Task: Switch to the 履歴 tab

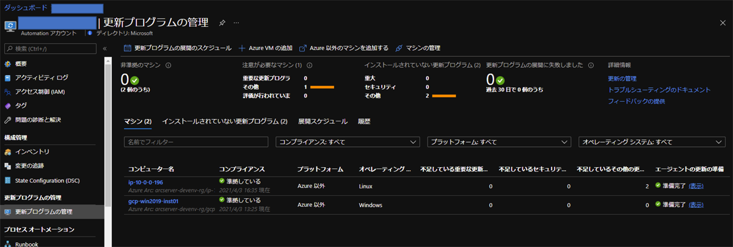Action: coord(364,121)
